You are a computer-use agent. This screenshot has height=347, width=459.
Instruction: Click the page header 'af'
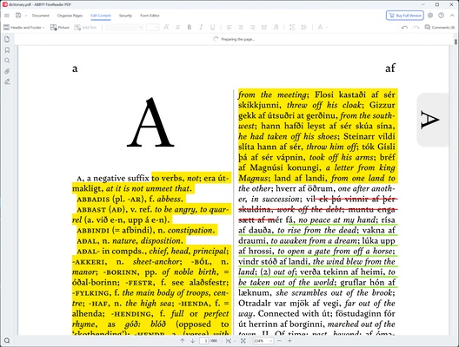pos(390,68)
